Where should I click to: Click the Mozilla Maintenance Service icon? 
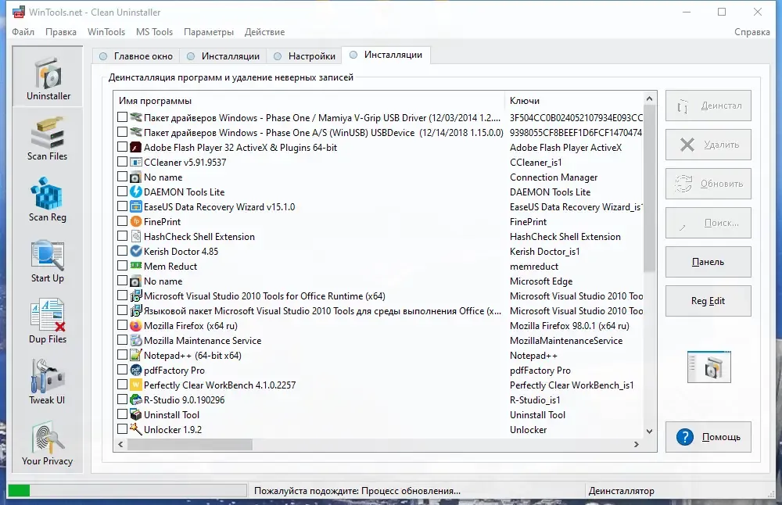pos(135,341)
